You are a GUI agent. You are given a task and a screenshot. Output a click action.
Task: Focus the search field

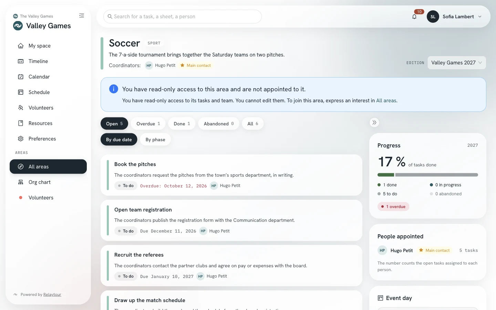[183, 17]
